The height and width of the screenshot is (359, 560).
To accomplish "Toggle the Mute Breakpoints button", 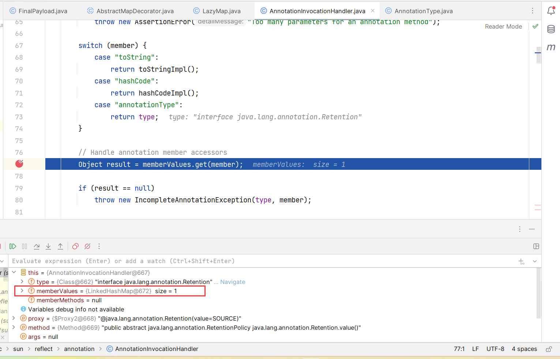I will pyautogui.click(x=87, y=246).
